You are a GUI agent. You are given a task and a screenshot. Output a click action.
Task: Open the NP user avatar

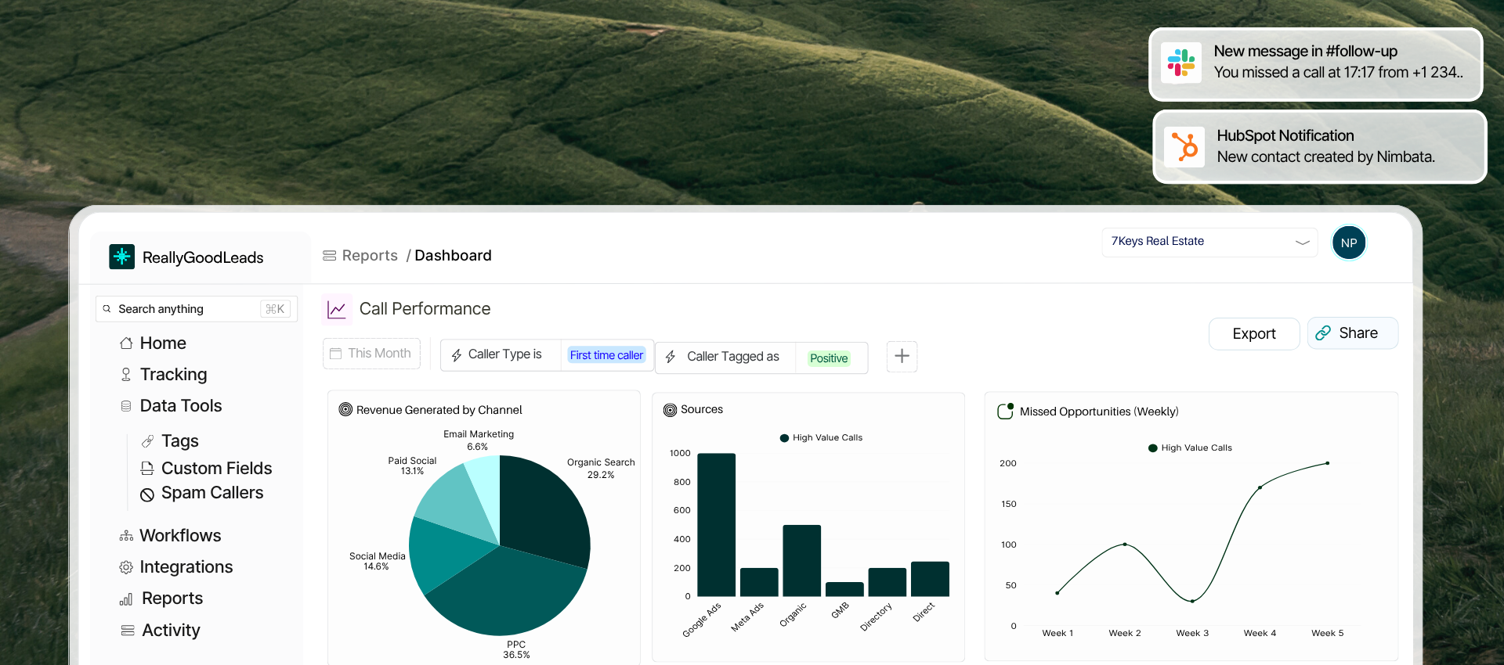click(1348, 243)
